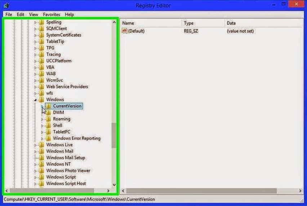Click the Registry Editor title bar icon

[6, 5]
